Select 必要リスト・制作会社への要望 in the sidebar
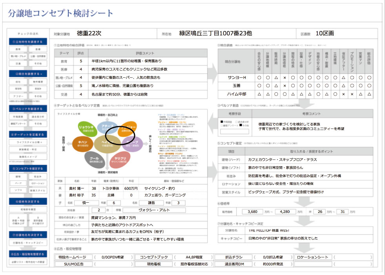Viewport: 385px width, 275px height. pyautogui.click(x=28, y=262)
